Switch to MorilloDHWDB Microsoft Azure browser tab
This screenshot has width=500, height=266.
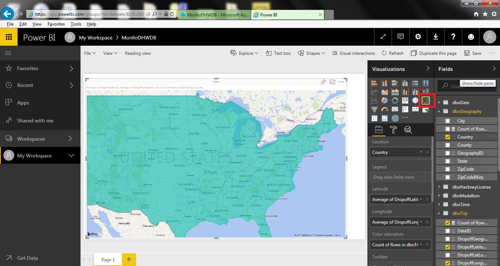tap(214, 15)
